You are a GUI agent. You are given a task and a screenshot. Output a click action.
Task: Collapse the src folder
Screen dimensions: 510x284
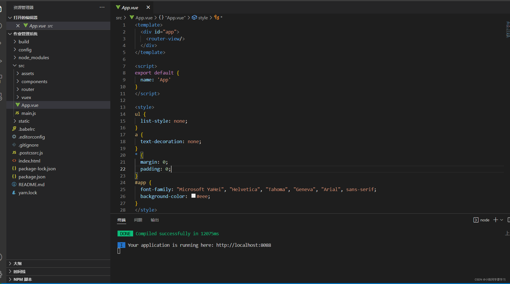click(58, 66)
